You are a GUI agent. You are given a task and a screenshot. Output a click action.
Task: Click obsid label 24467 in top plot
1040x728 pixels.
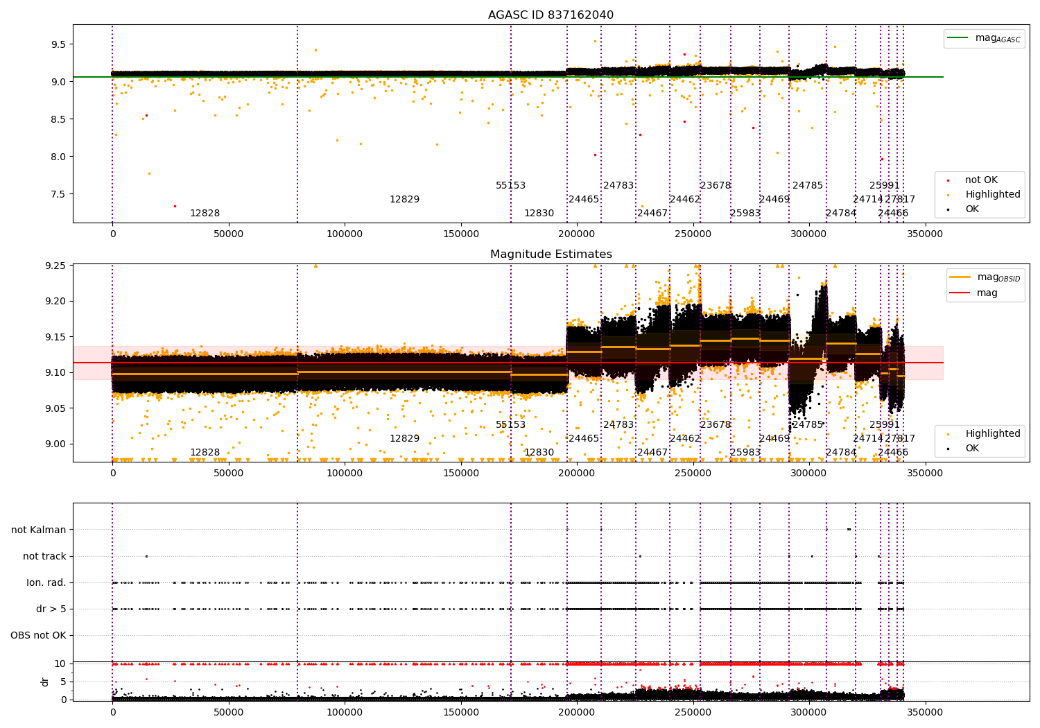pyautogui.click(x=652, y=214)
